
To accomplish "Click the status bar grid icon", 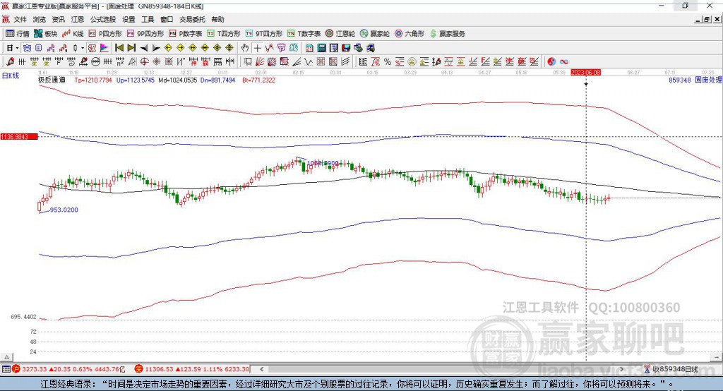I will pyautogui.click(x=6, y=369).
